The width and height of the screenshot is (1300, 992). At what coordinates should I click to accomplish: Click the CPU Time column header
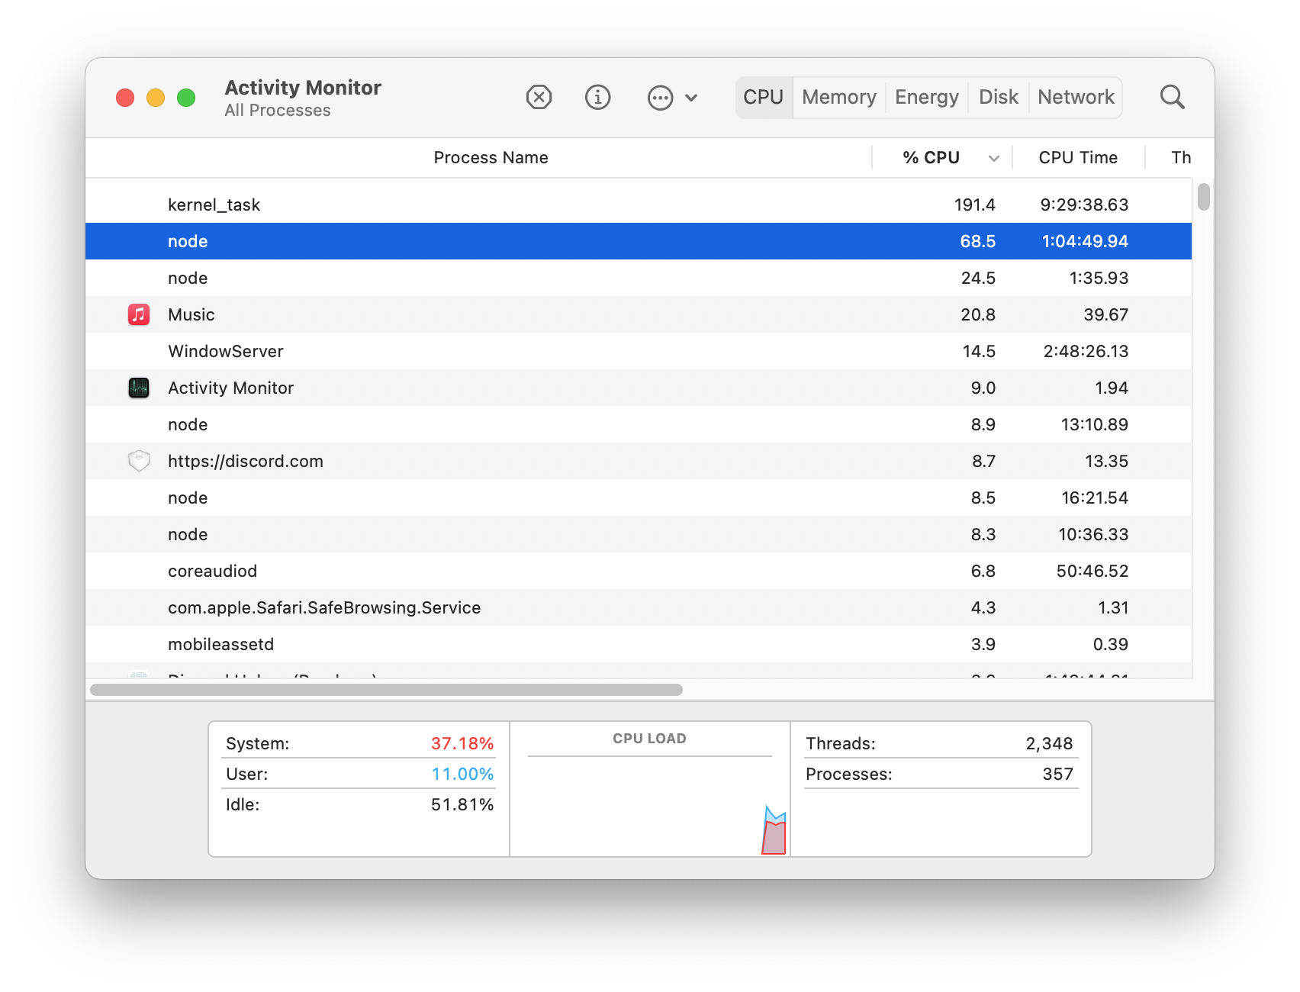pyautogui.click(x=1078, y=157)
